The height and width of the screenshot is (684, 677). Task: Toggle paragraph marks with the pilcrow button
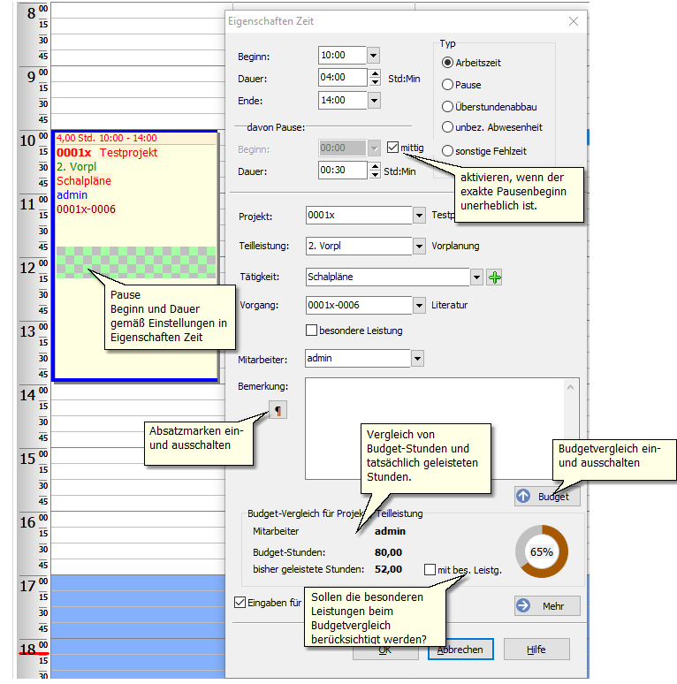click(x=278, y=410)
